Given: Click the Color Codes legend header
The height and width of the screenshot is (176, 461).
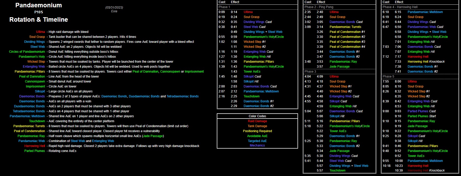Looking at the screenshot, I should click(257, 116).
